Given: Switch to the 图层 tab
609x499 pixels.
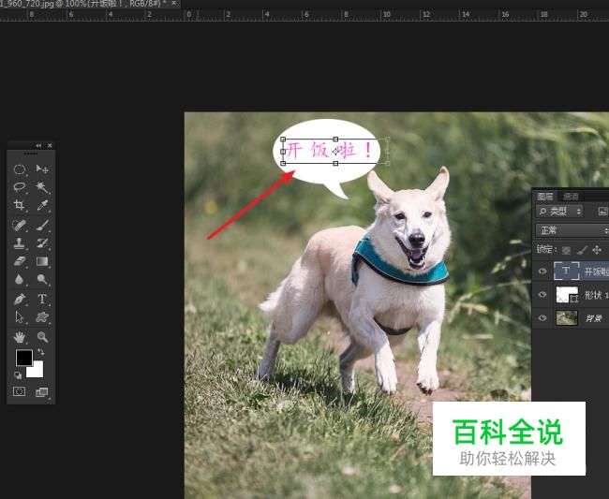Looking at the screenshot, I should tap(545, 197).
